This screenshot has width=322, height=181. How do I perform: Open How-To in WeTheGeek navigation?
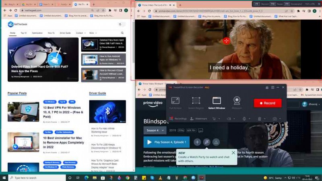(51, 33)
